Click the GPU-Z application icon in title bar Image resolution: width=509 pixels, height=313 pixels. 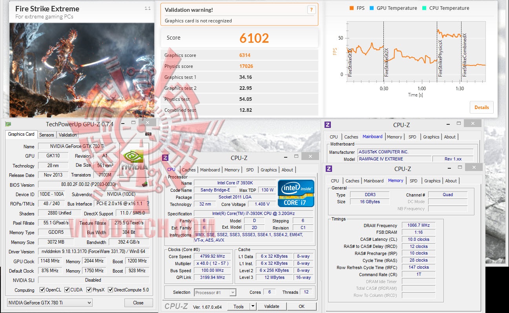point(8,124)
